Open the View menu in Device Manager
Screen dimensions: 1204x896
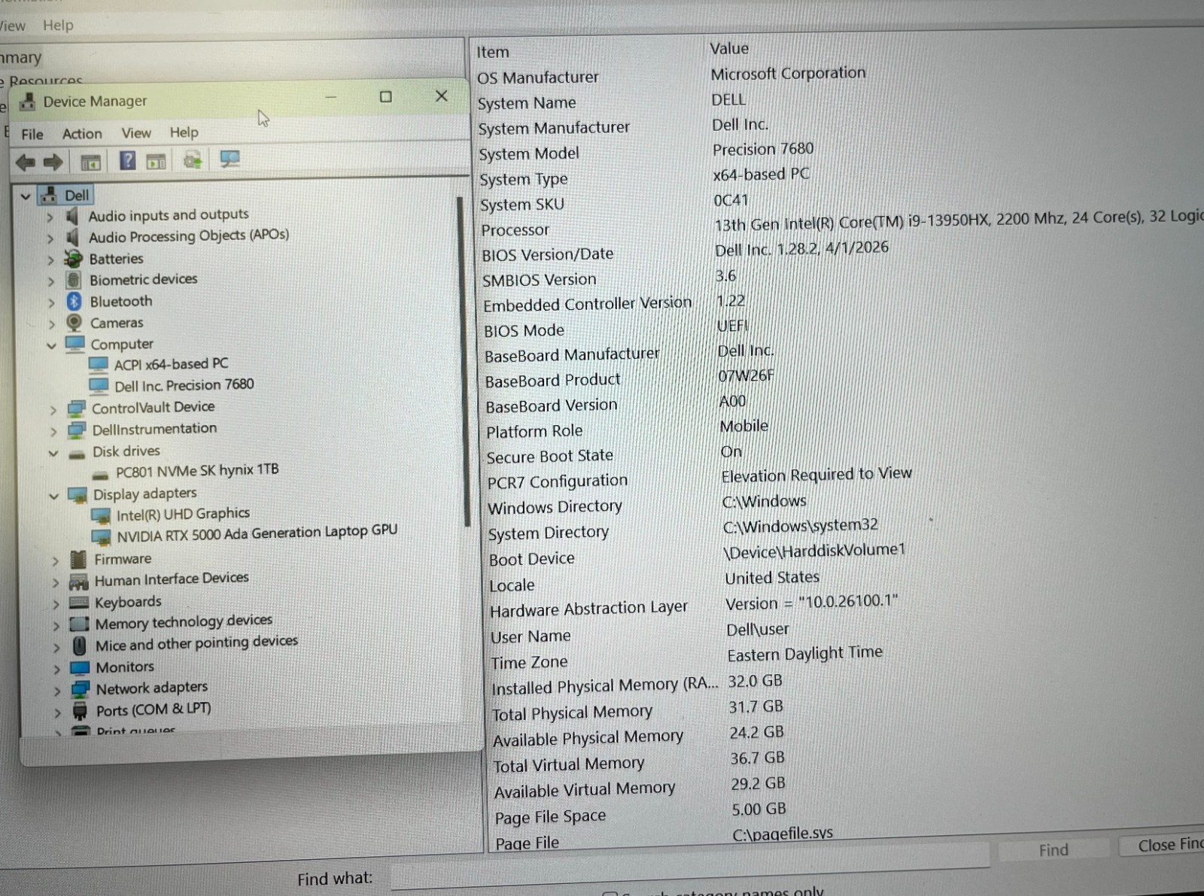pyautogui.click(x=136, y=133)
